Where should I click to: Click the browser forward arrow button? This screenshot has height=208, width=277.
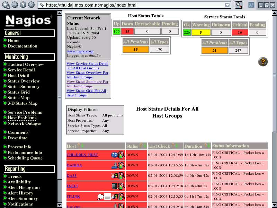click(15, 5)
